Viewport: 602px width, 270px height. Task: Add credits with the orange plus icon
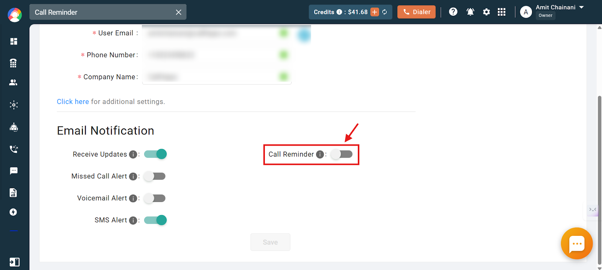pos(375,12)
